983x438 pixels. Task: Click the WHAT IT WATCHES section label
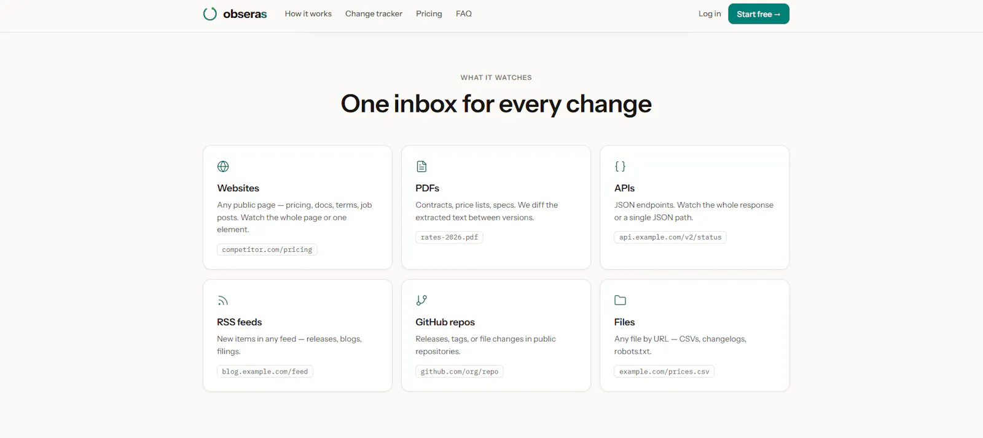pos(496,77)
